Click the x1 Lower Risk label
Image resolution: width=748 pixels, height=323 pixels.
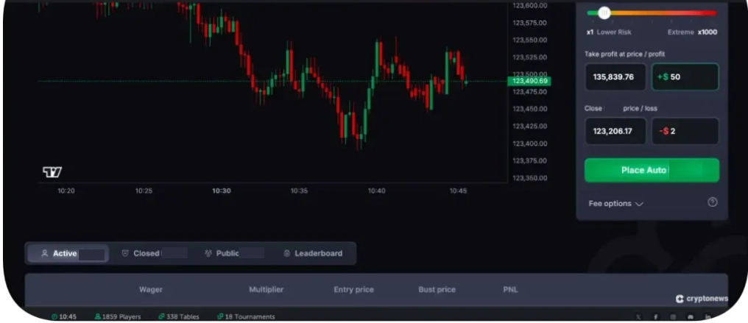point(609,32)
